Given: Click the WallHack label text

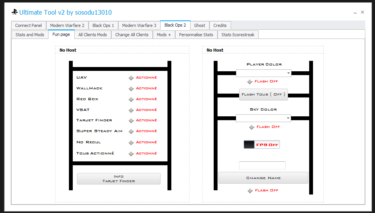Looking at the screenshot, I should point(89,88).
